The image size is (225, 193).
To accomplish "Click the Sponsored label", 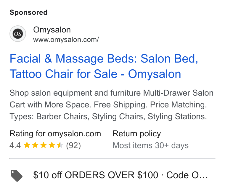I will (x=28, y=12).
